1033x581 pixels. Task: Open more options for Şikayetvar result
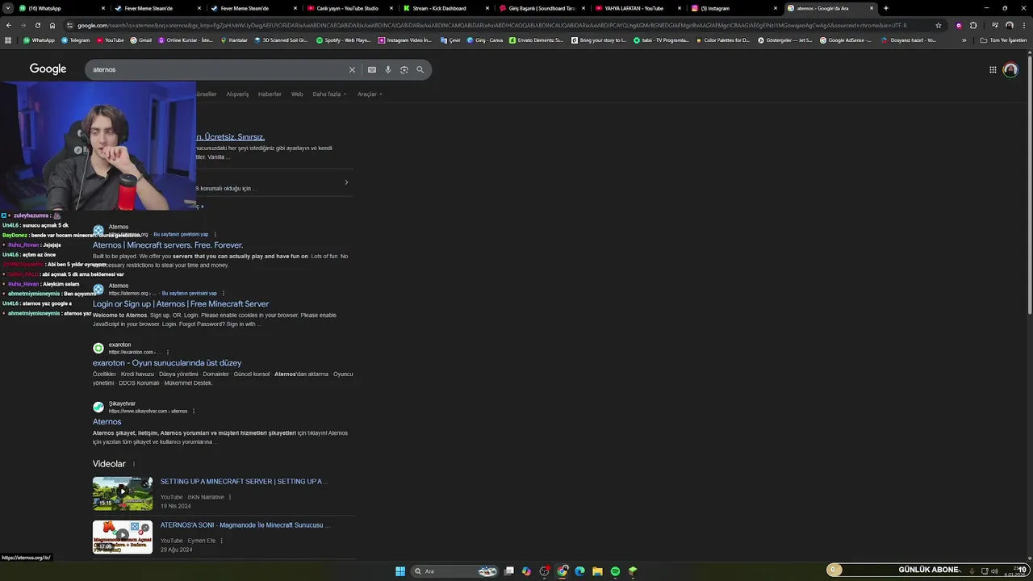(x=194, y=411)
